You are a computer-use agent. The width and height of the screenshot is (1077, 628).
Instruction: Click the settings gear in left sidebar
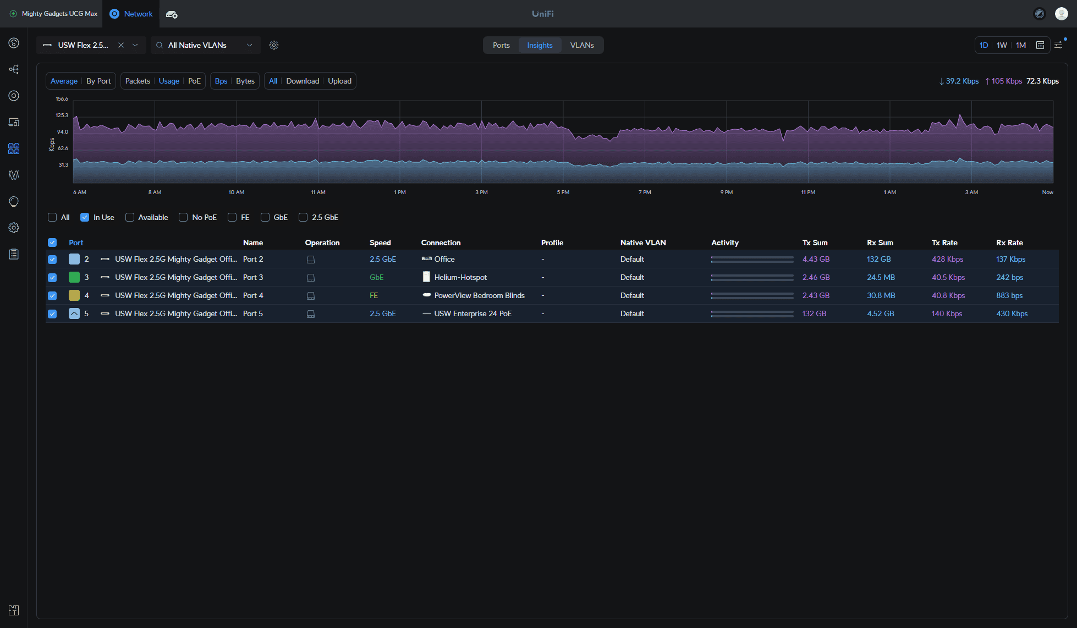pos(14,228)
